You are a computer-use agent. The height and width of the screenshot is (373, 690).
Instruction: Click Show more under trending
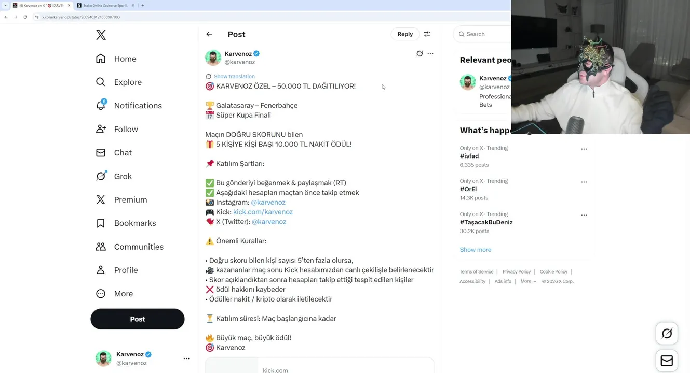(476, 250)
